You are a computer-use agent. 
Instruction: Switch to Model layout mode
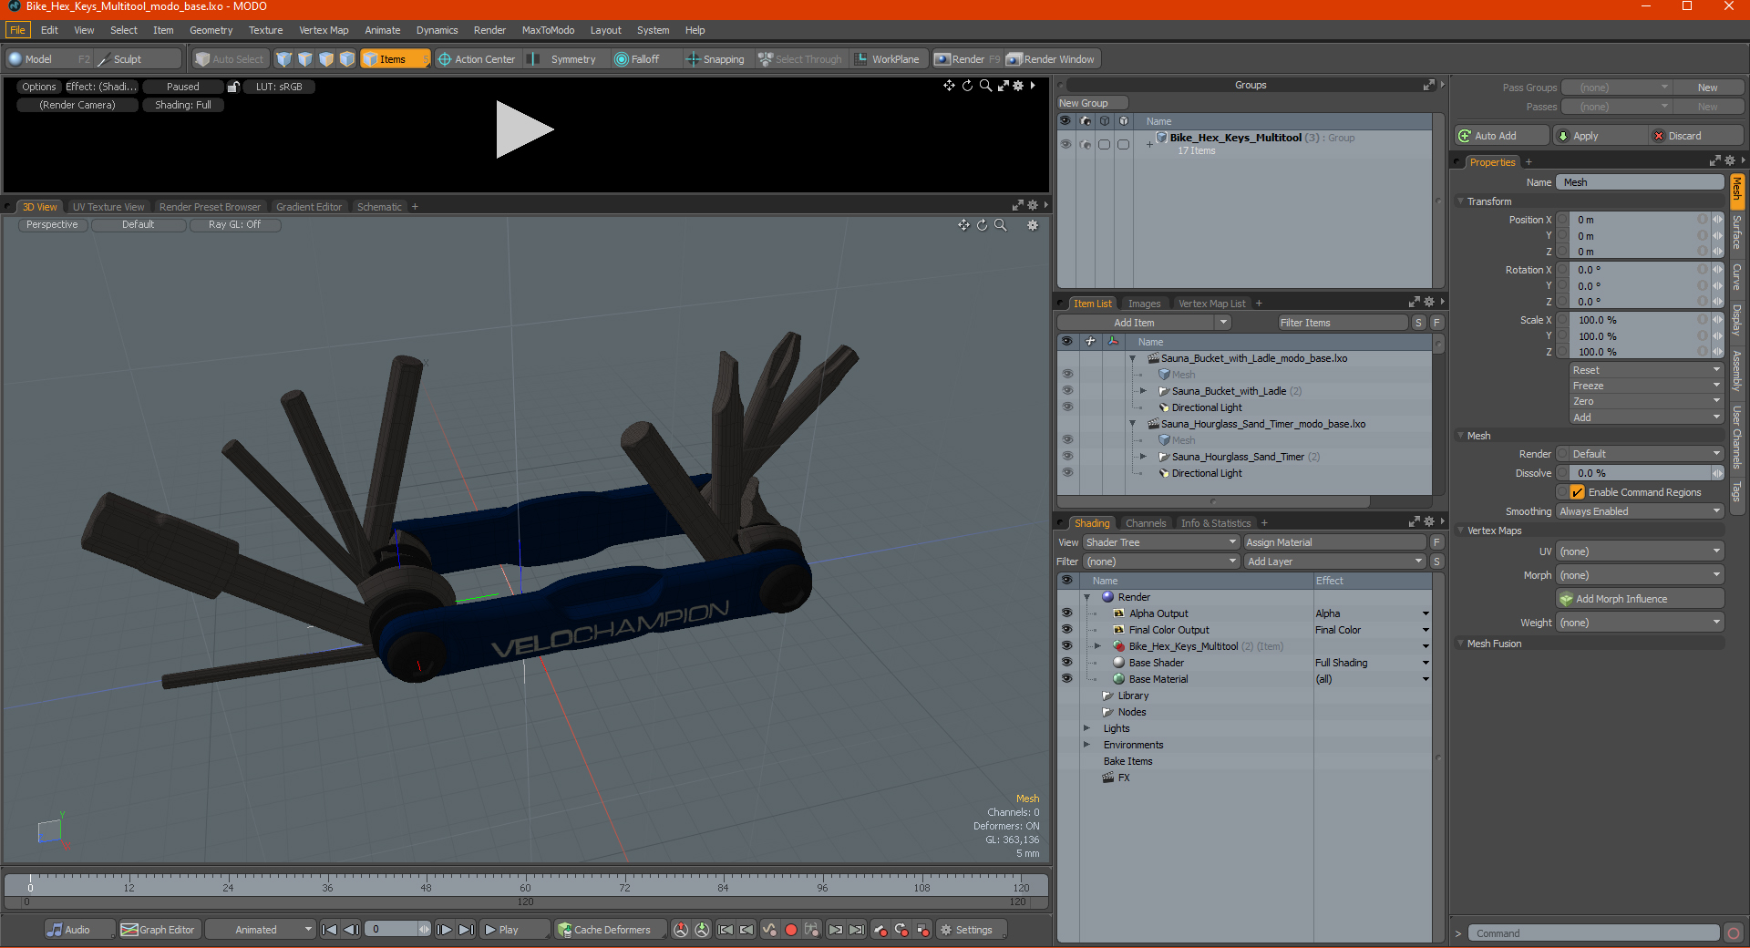pos(49,59)
